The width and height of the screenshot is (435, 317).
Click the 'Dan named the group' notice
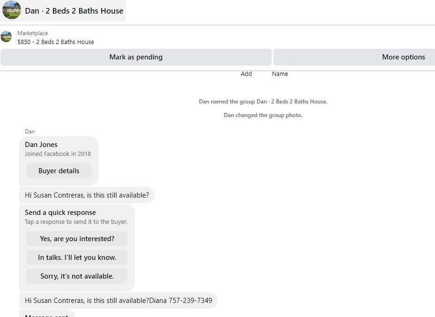(x=263, y=102)
